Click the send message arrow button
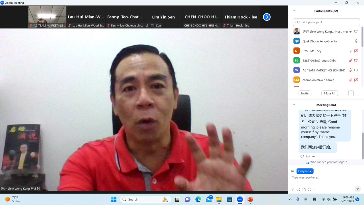The image size is (364, 205). coord(358,189)
